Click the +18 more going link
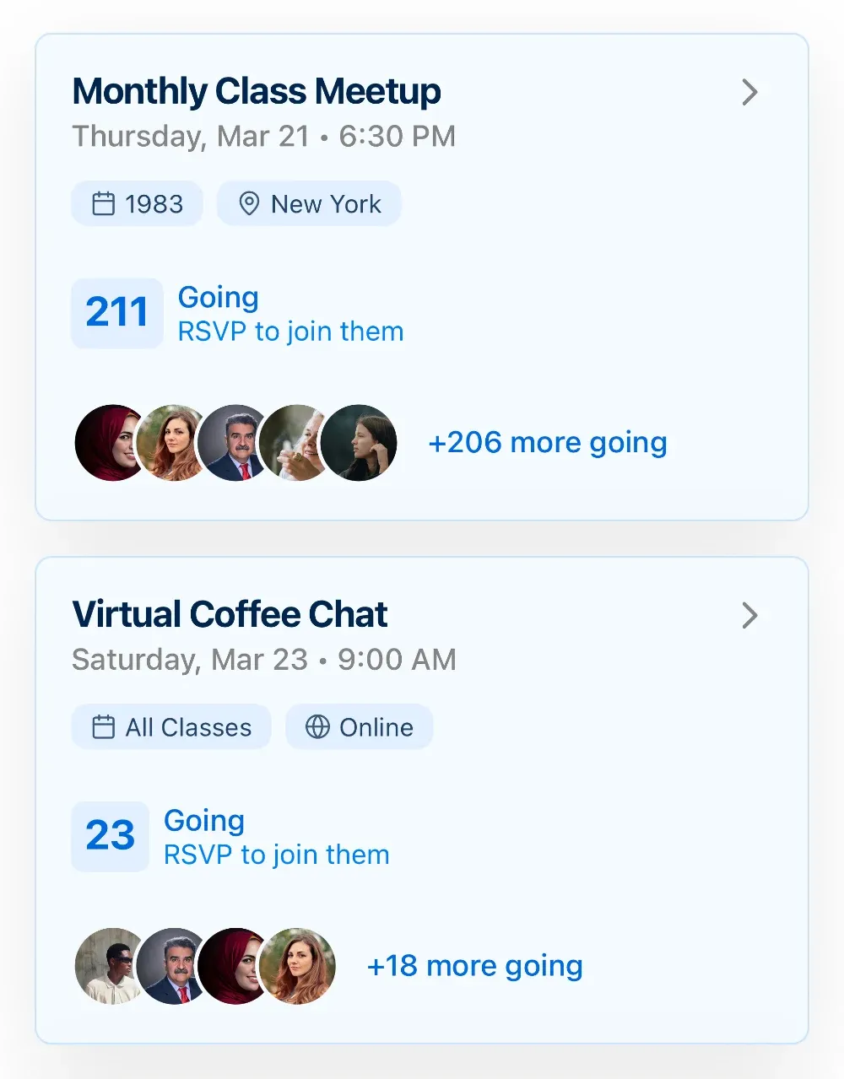This screenshot has width=844, height=1079. pyautogui.click(x=475, y=965)
